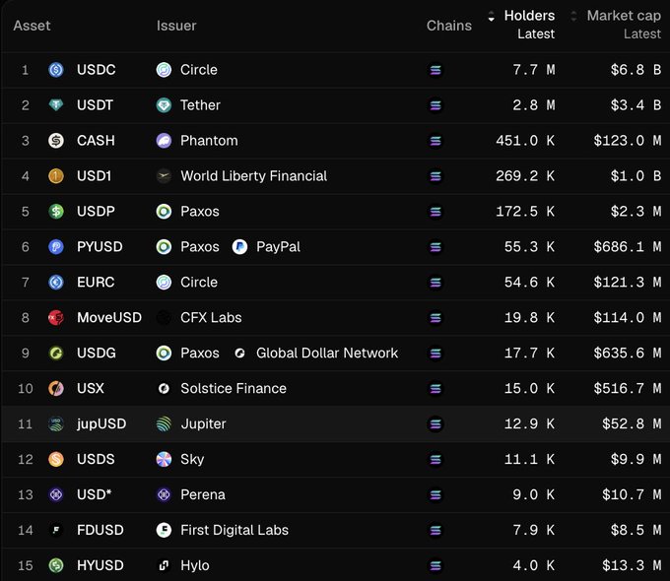Image resolution: width=670 pixels, height=581 pixels.
Task: Click the USD1 gold coin icon
Action: tap(56, 176)
